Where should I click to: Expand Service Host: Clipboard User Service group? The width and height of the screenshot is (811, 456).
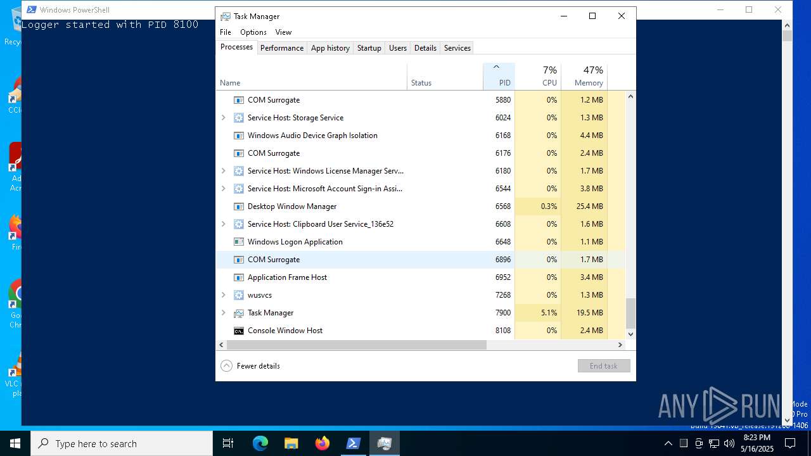[223, 224]
